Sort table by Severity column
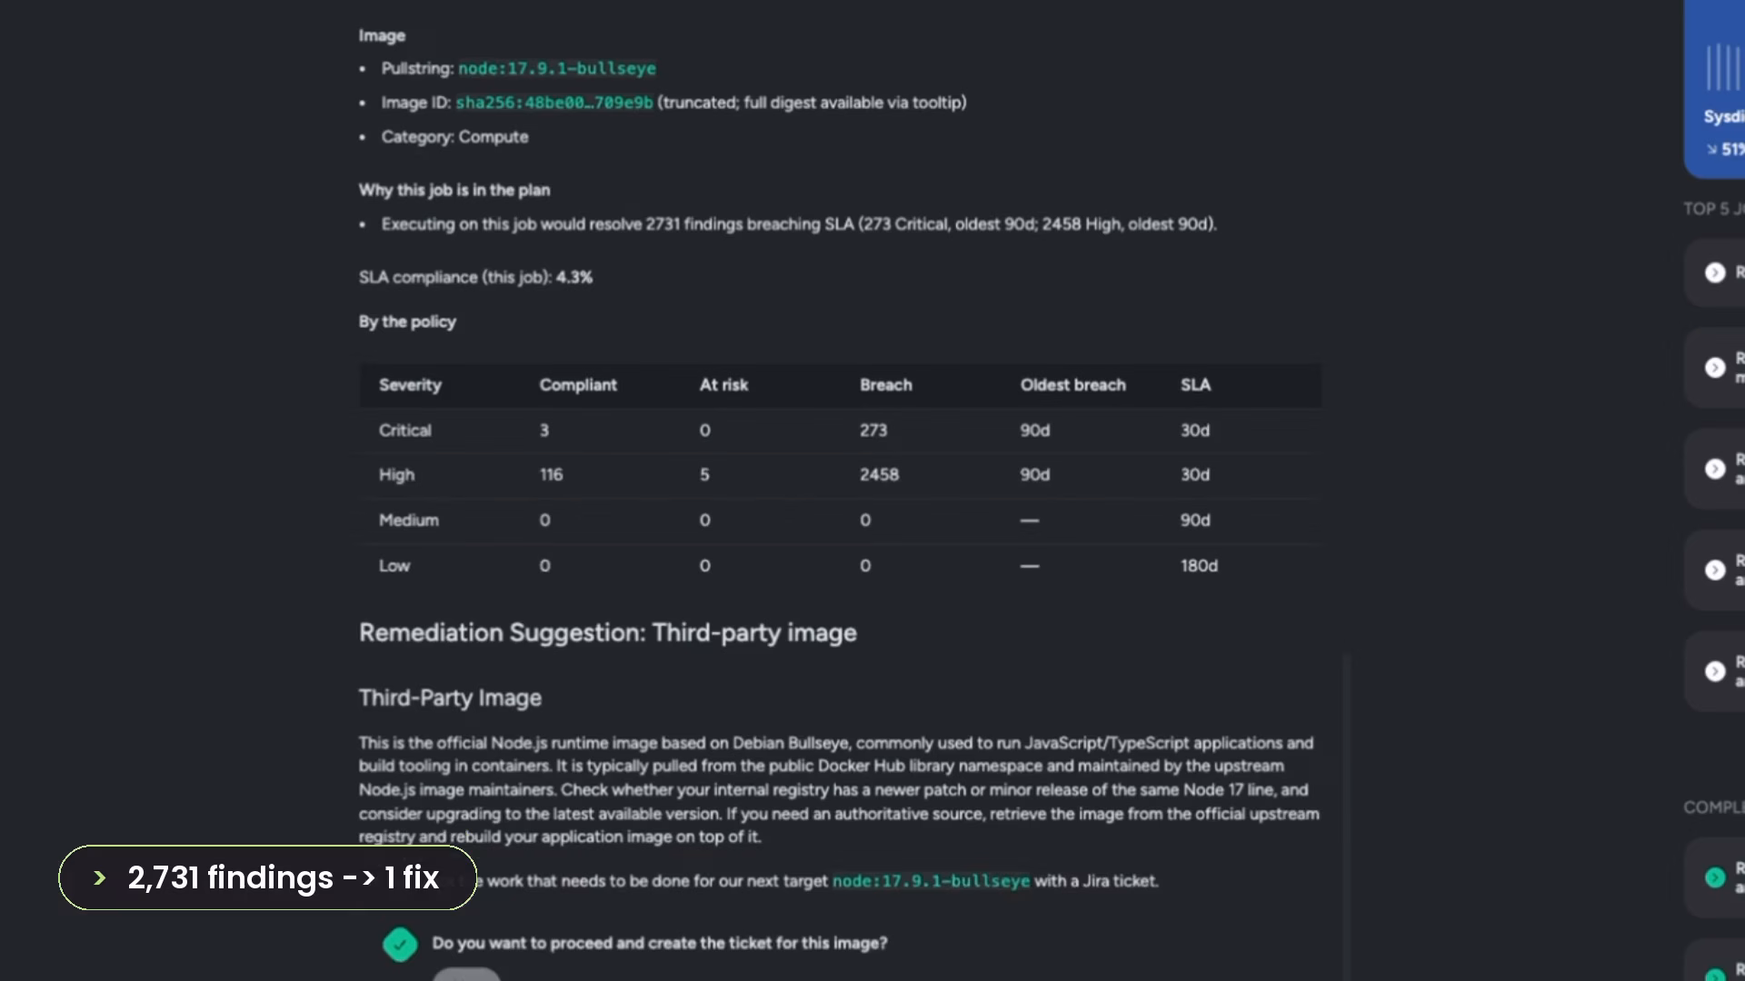 pos(410,385)
